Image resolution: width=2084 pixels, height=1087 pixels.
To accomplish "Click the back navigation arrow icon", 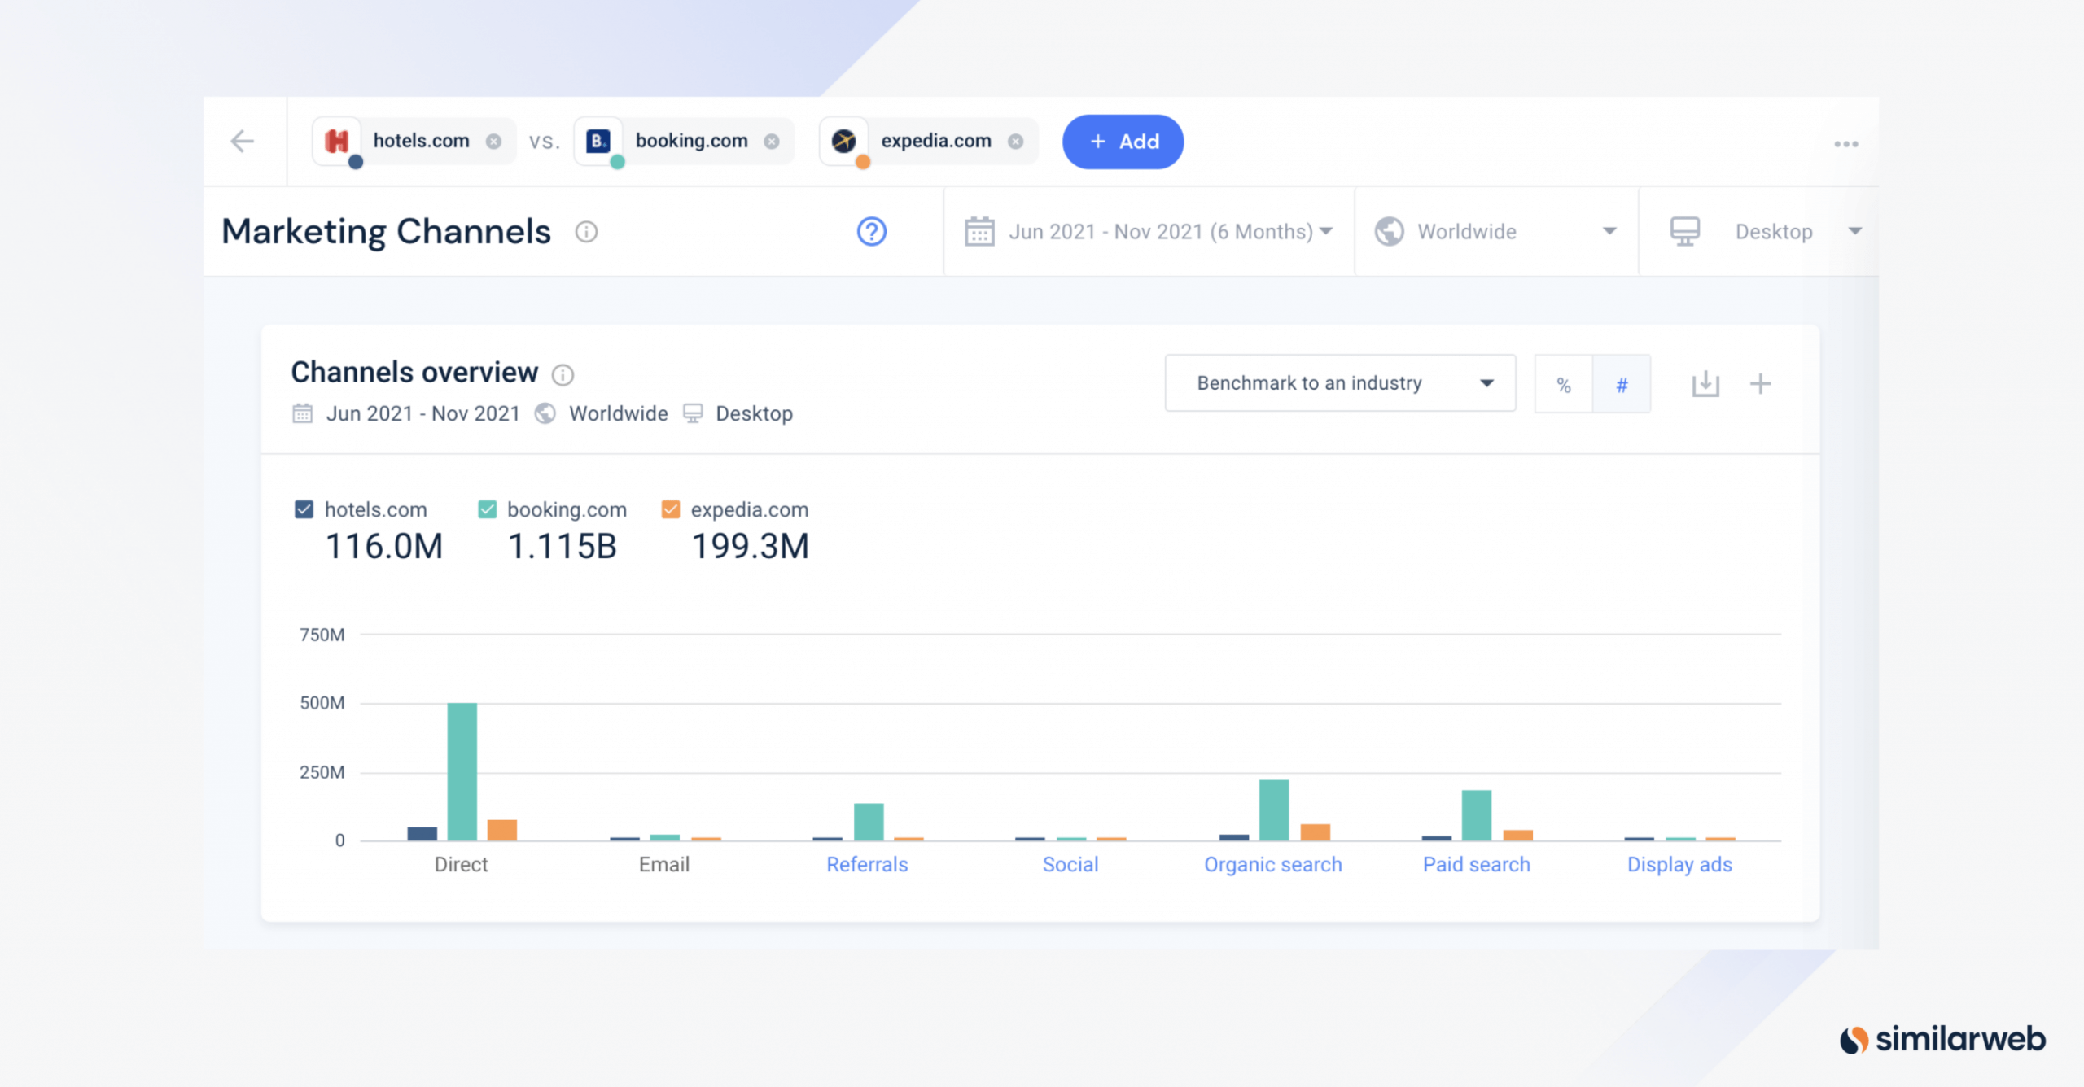I will (243, 141).
